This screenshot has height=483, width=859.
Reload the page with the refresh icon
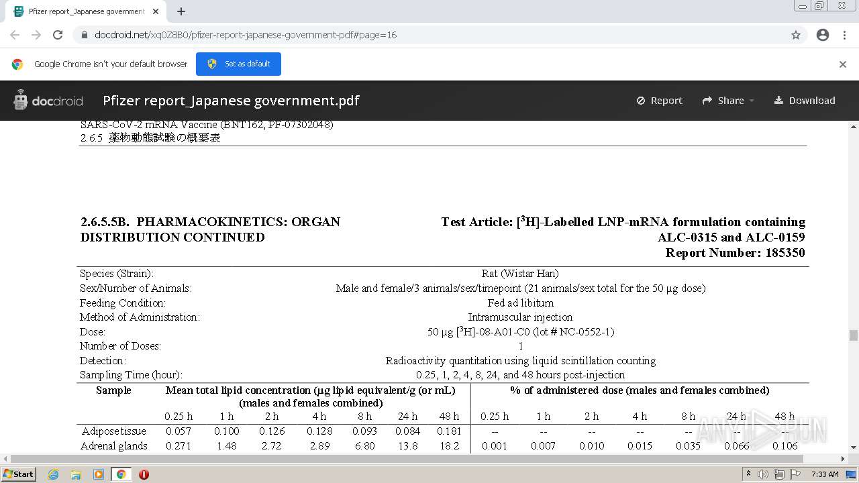click(58, 35)
